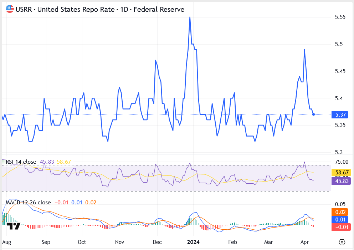Click the Sep label on the time axis

coord(46,242)
